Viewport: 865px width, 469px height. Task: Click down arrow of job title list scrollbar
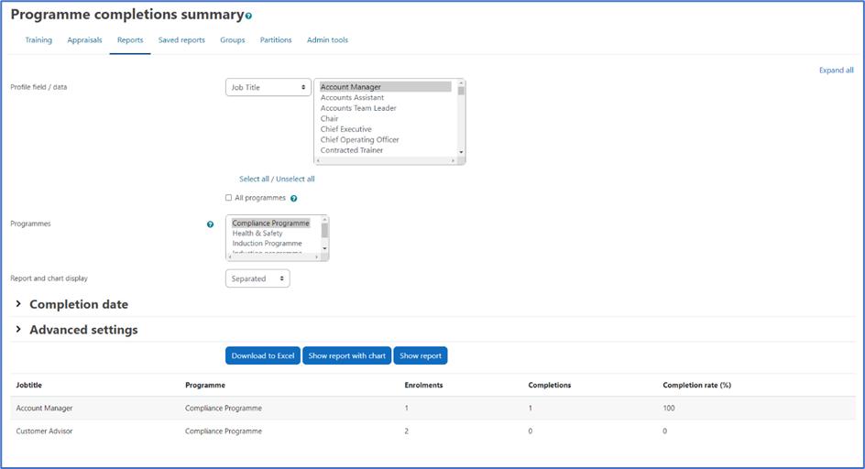[x=461, y=152]
